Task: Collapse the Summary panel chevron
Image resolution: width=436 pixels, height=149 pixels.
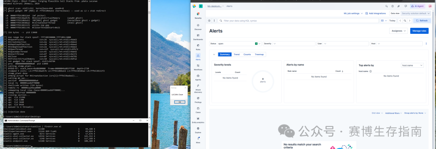Action: point(214,54)
